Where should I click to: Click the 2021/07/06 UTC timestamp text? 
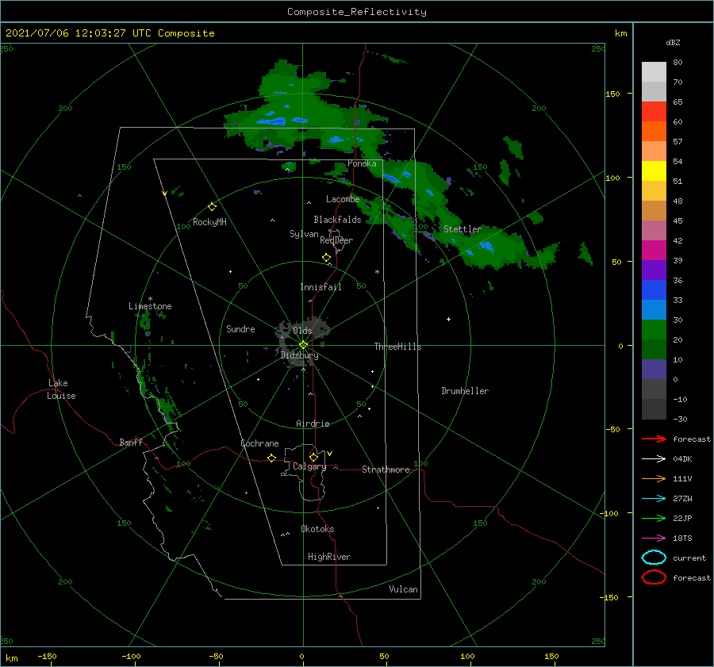110,33
